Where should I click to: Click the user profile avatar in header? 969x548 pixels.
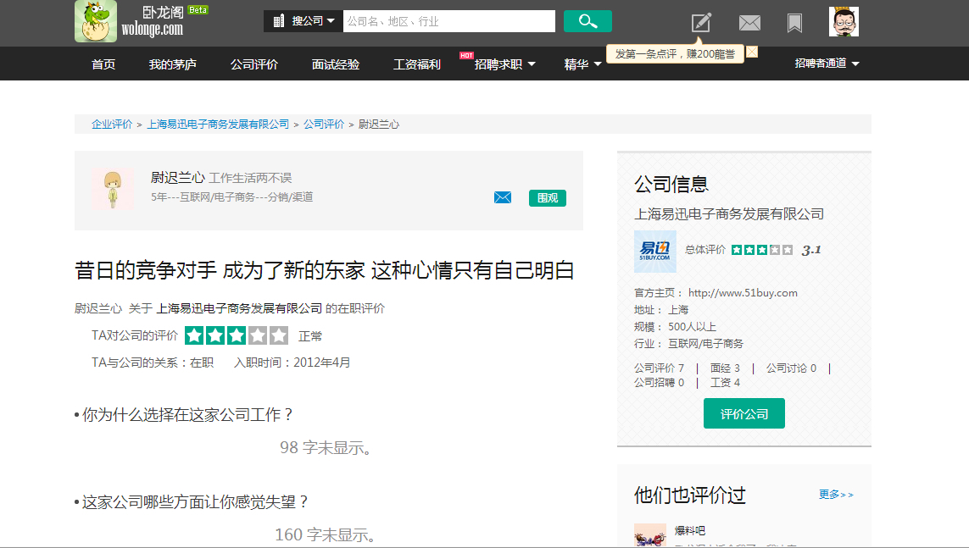click(x=844, y=22)
